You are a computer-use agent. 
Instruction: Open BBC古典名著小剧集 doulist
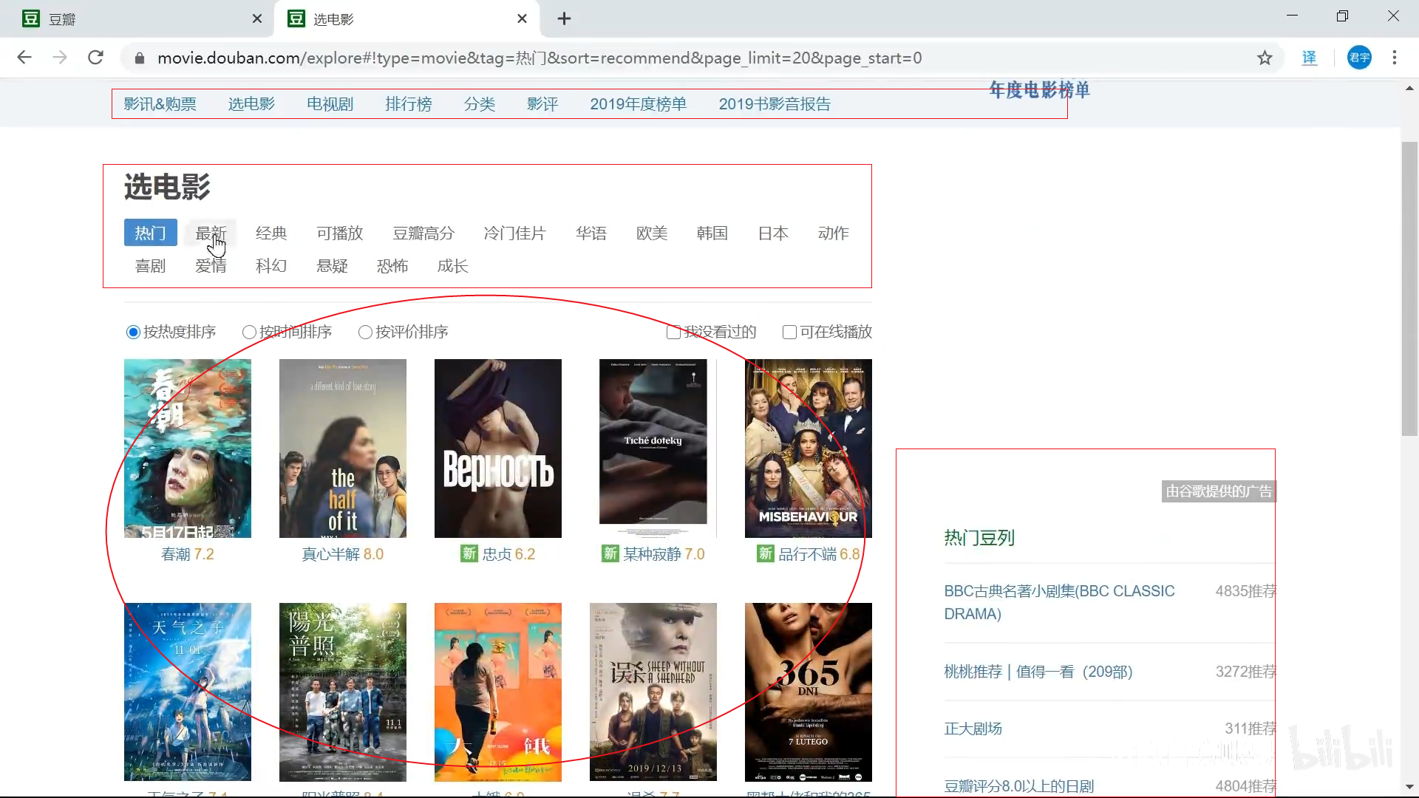tap(1059, 602)
